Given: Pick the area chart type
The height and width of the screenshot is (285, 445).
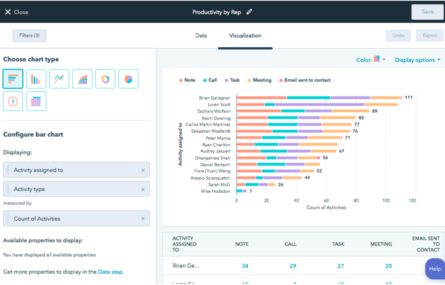Looking at the screenshot, I should click(x=82, y=79).
